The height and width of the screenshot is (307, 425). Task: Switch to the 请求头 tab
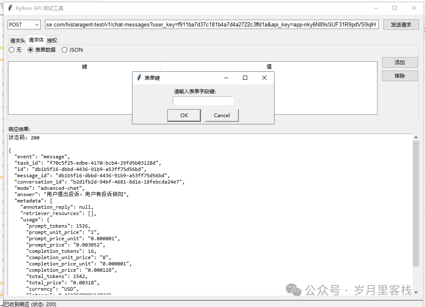click(x=18, y=41)
